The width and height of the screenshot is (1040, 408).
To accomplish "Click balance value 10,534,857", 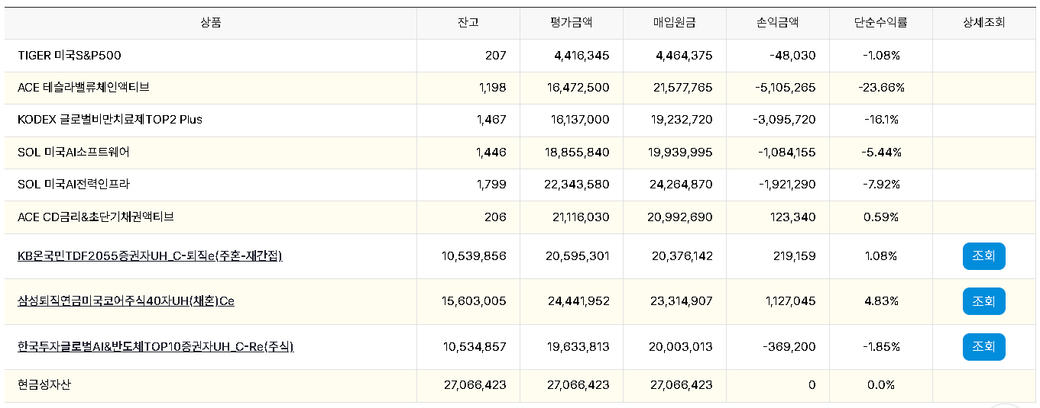I will pyautogui.click(x=475, y=347).
